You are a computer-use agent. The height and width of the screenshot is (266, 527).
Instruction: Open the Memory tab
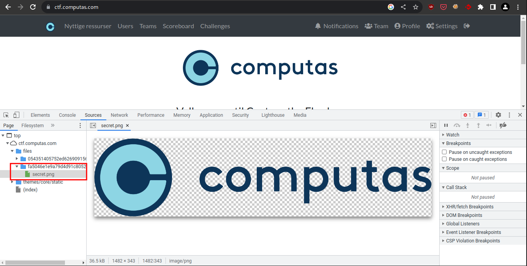182,115
